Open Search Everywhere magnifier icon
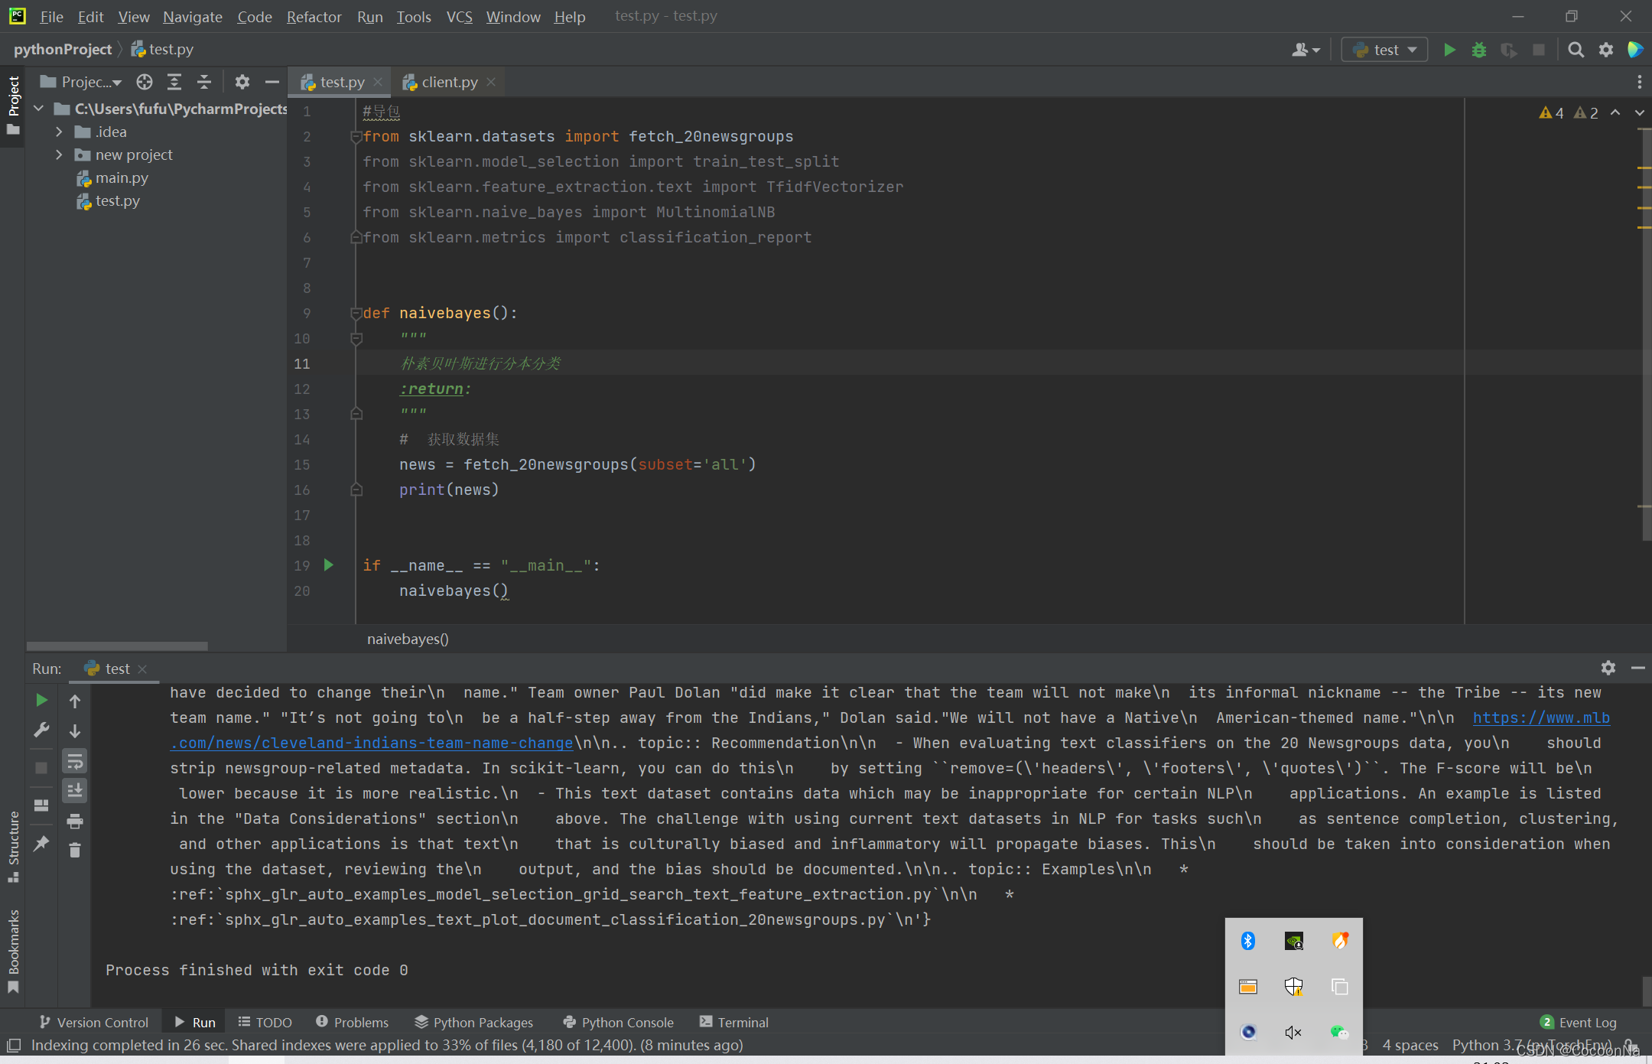Image resolution: width=1652 pixels, height=1064 pixels. [x=1576, y=50]
